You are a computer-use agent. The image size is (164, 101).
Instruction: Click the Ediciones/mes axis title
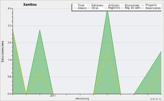[2, 52]
